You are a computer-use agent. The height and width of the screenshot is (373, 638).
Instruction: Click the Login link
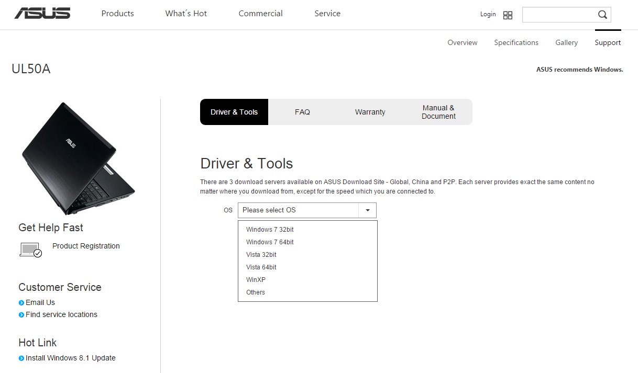click(488, 15)
